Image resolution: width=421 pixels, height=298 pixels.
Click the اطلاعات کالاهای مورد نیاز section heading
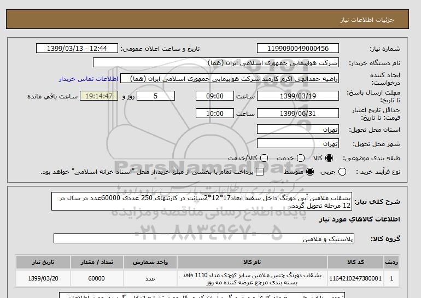(359, 219)
